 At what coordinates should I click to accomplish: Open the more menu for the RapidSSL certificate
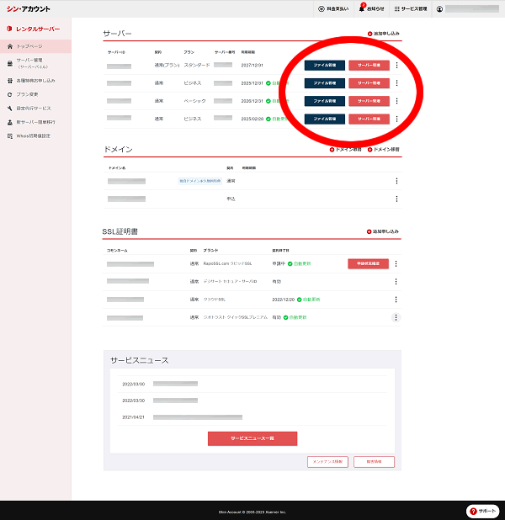pyautogui.click(x=396, y=263)
